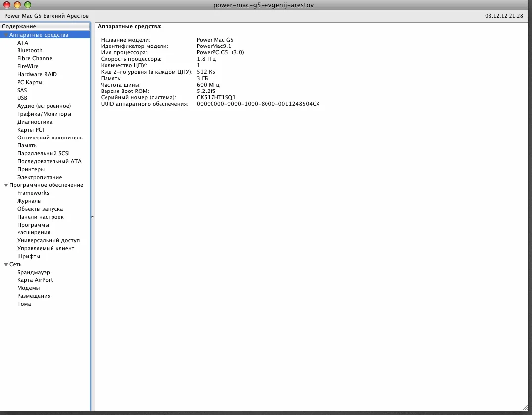The width and height of the screenshot is (532, 415).
Task: Click the sidebar splitter handle
Action: point(92,217)
